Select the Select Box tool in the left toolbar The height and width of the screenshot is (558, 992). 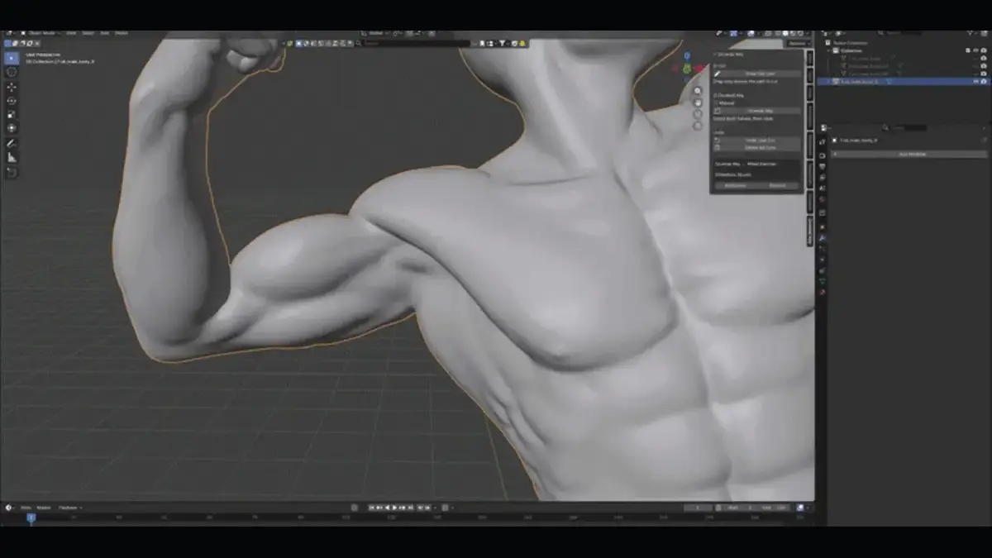coord(12,58)
